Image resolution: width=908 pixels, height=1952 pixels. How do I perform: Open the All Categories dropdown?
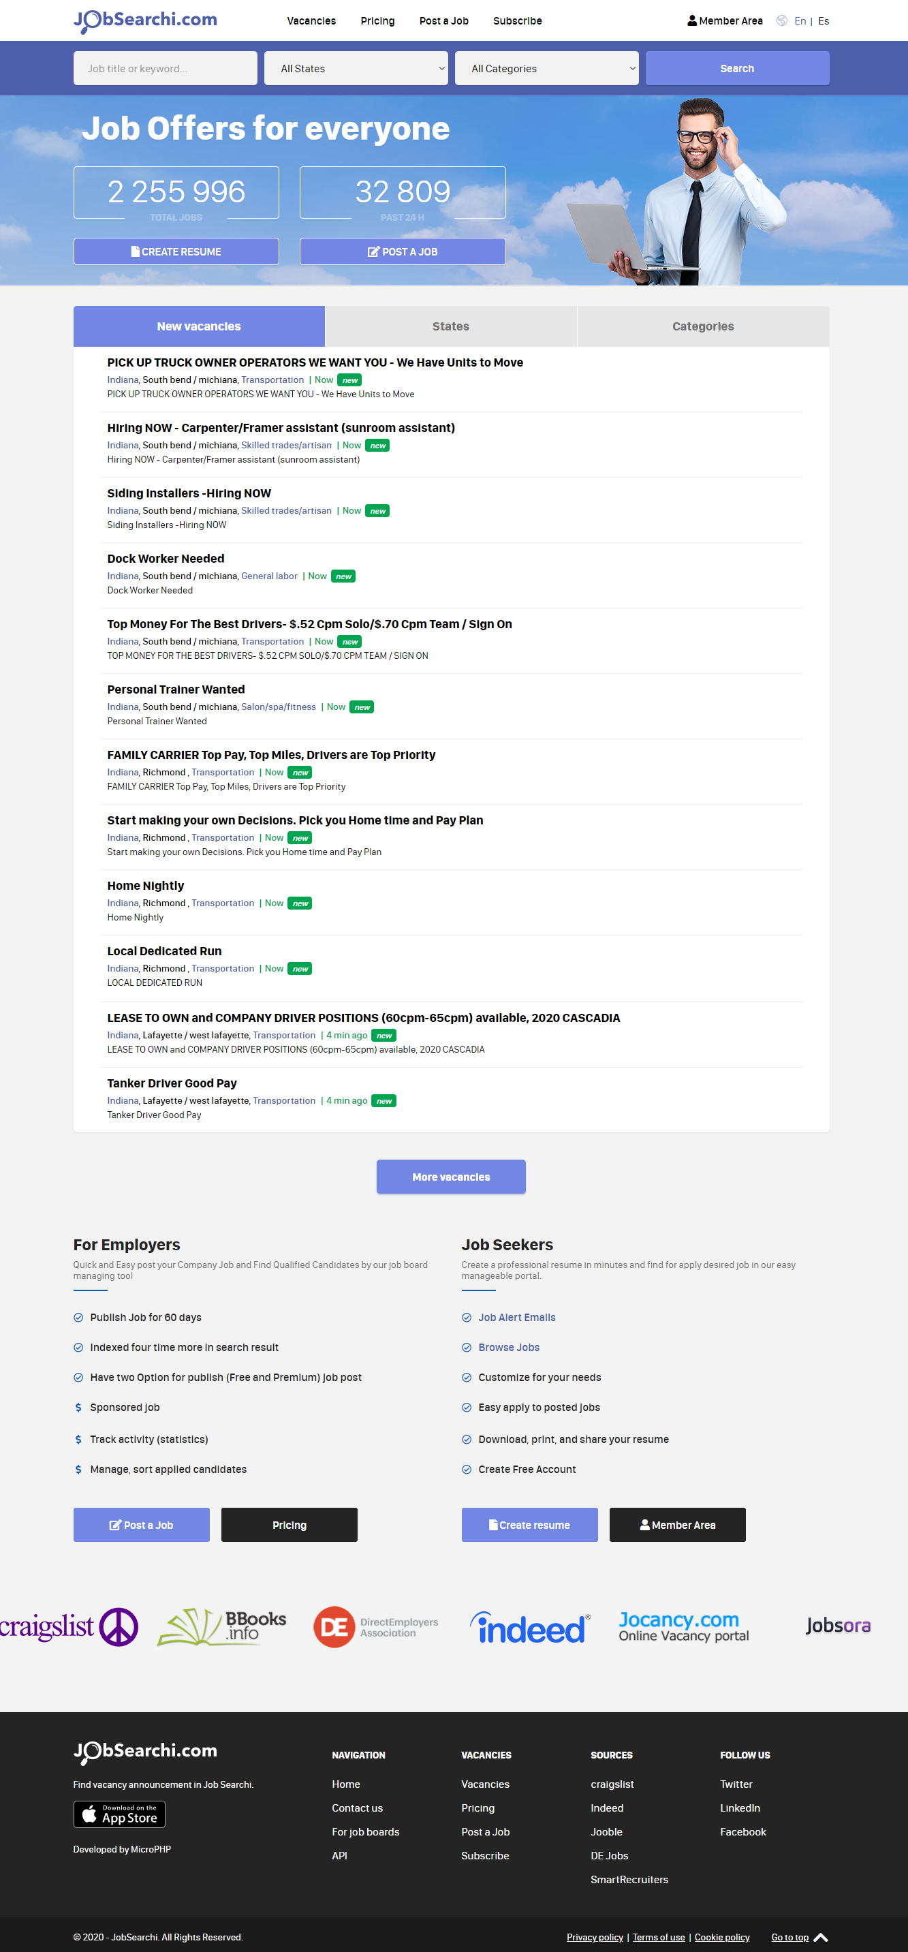click(547, 68)
